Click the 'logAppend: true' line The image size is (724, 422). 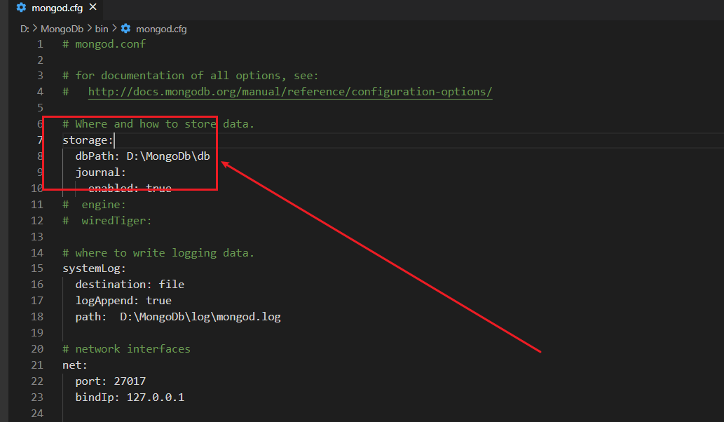pos(123,301)
